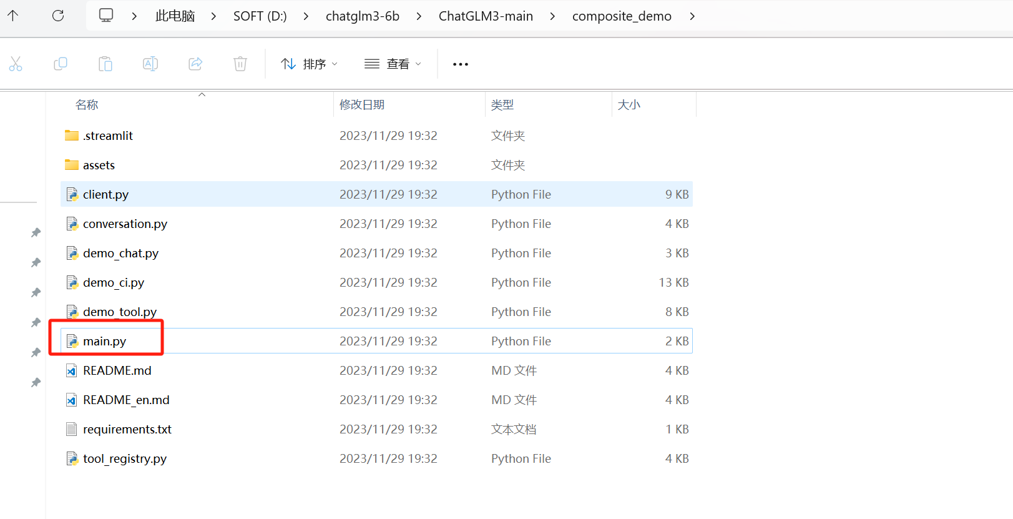Click the 13 KB size of demo_ci.py
Viewport: 1013px width, 519px height.
pos(674,282)
